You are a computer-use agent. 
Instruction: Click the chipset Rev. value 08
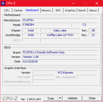click(93, 30)
